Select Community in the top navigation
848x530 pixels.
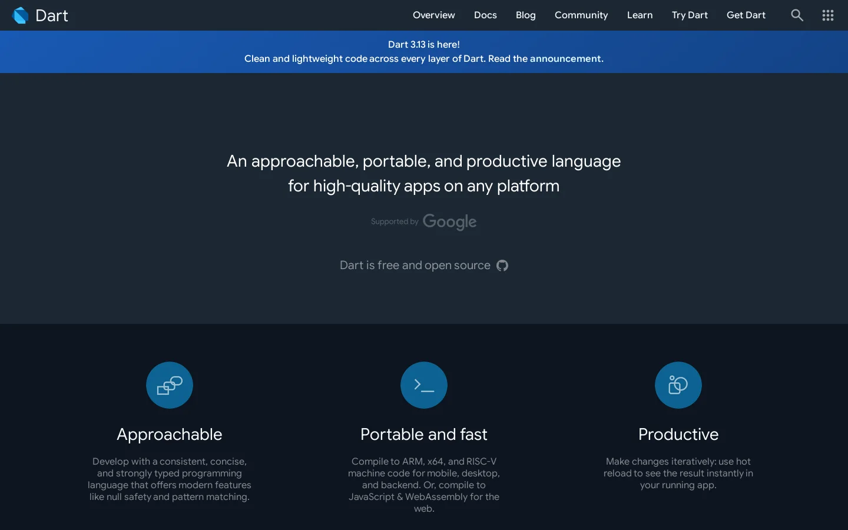(581, 15)
